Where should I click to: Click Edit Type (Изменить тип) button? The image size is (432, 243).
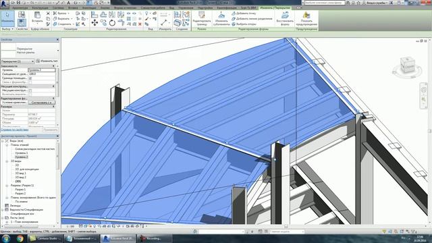(x=47, y=61)
